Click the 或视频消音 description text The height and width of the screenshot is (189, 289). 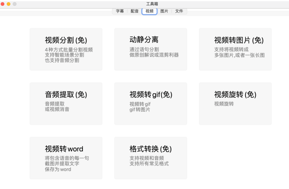coord(57,109)
